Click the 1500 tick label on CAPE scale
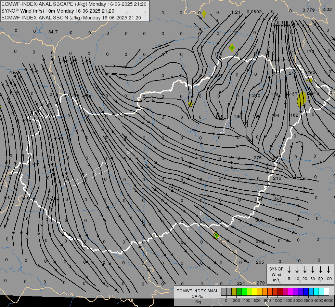This screenshot has width=335, height=307. click(x=287, y=301)
